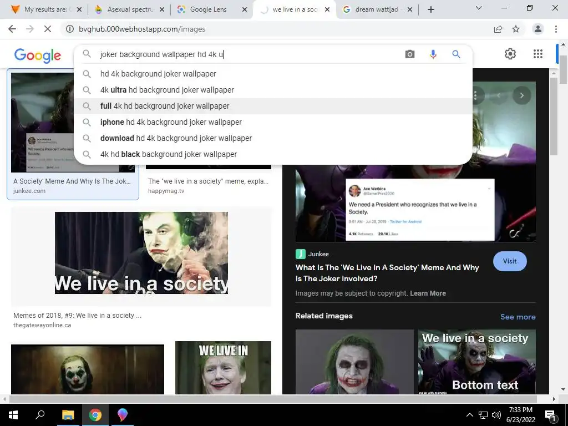Start voice search with microphone icon
This screenshot has width=568, height=426.
coord(433,54)
